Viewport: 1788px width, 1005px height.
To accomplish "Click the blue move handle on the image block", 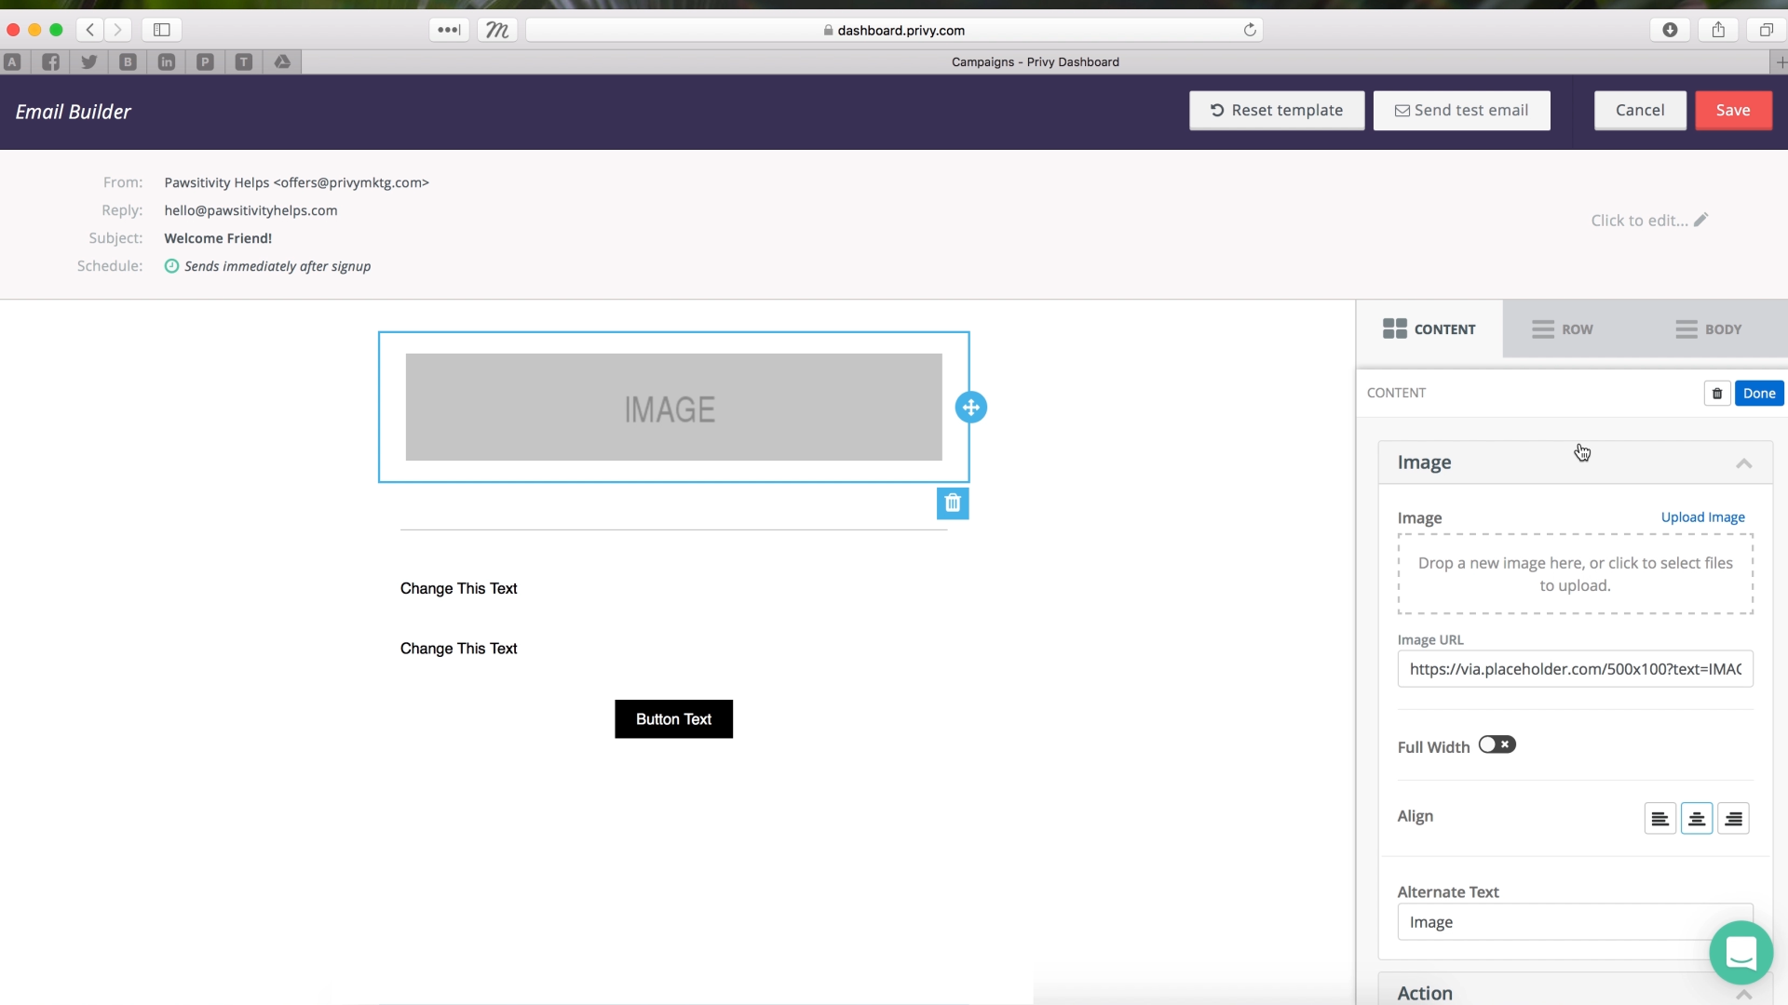I will (970, 408).
